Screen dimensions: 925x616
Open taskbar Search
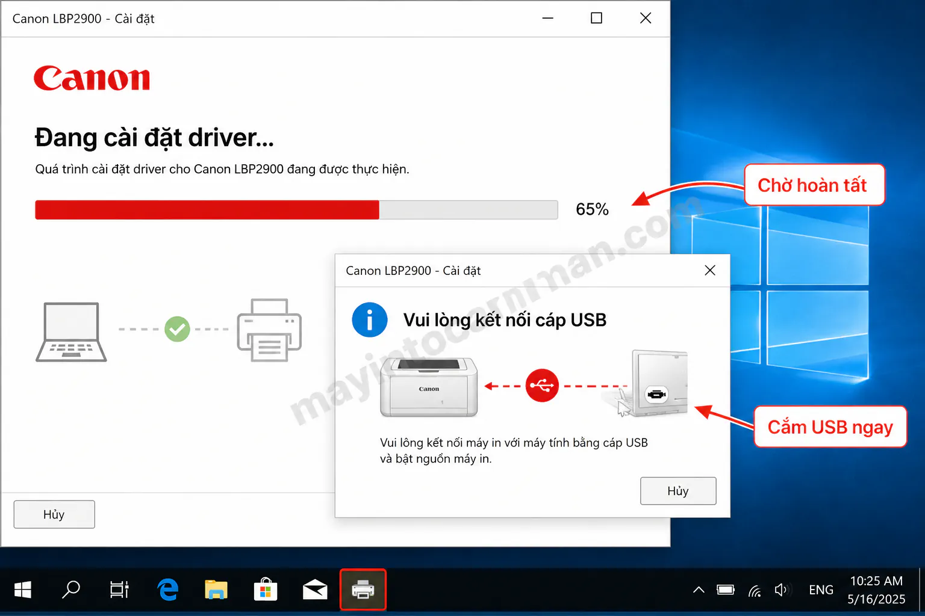(71, 590)
